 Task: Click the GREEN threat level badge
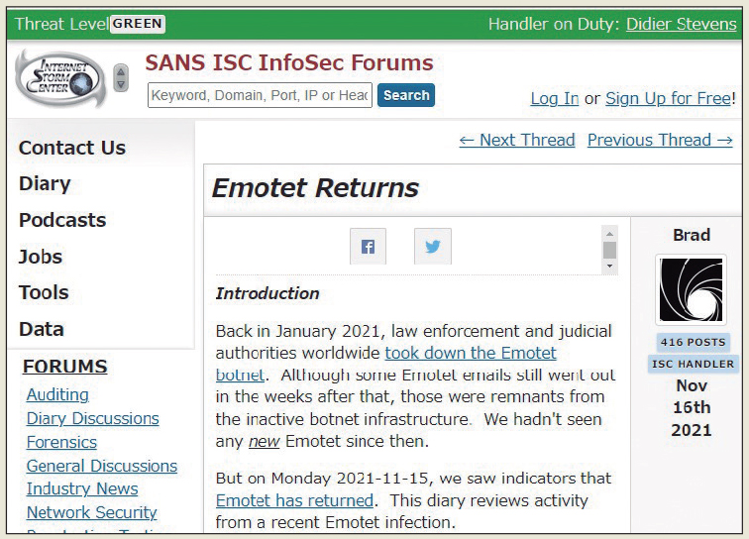tap(138, 24)
